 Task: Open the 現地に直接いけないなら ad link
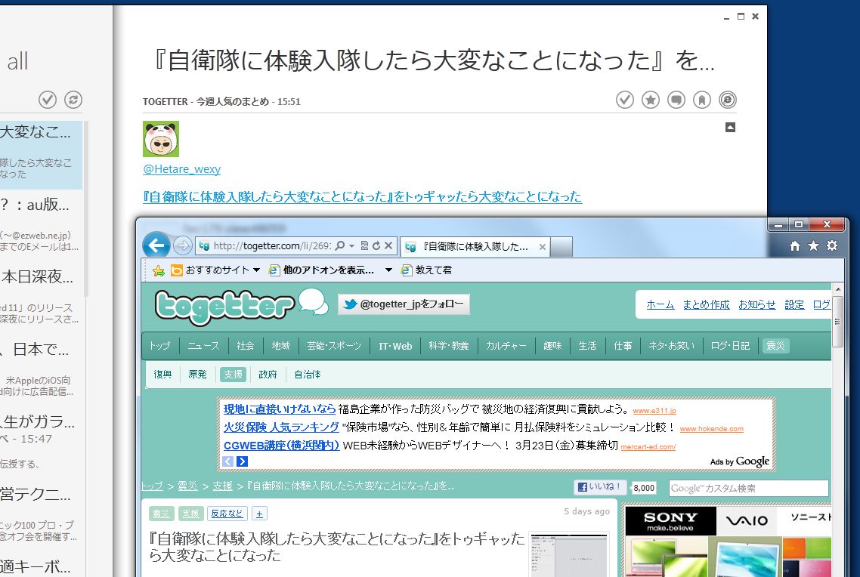[x=279, y=409]
